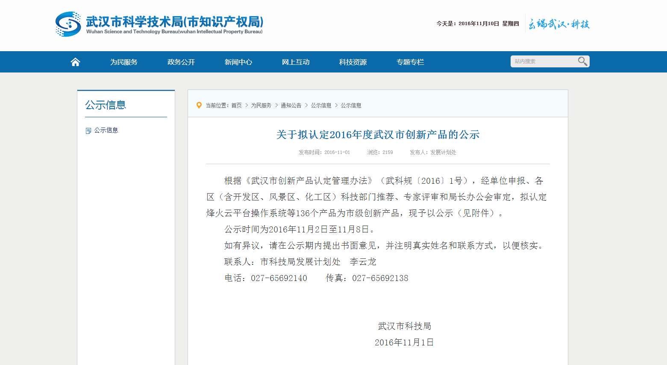
Task: Click the fax number 027-65692138
Action: [x=380, y=278]
